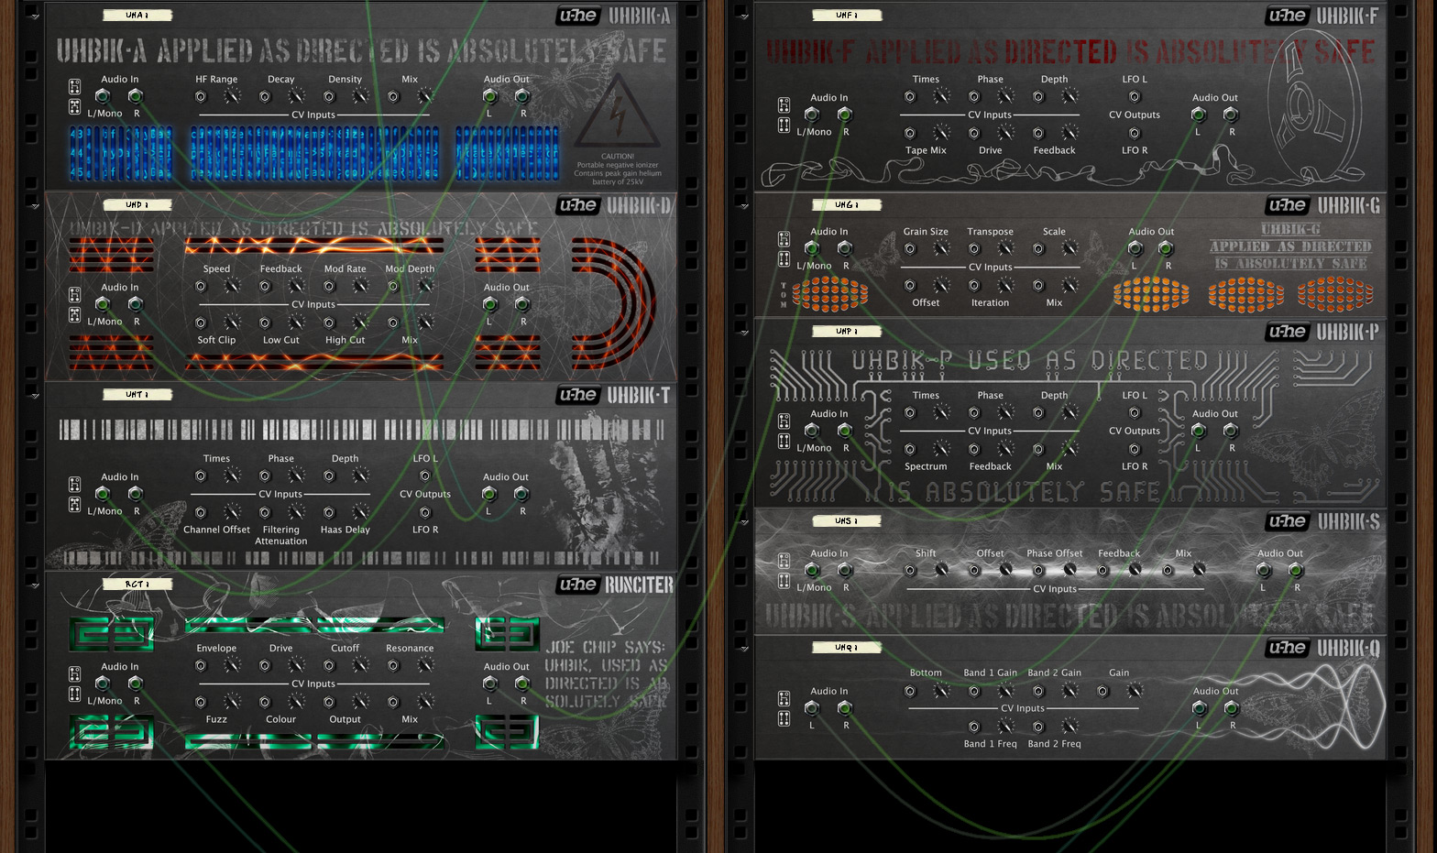Click Runciter Cutoff CV input jack
This screenshot has height=853, width=1437.
pos(329,665)
